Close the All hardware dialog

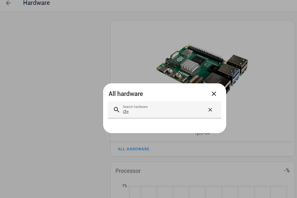pyautogui.click(x=214, y=94)
